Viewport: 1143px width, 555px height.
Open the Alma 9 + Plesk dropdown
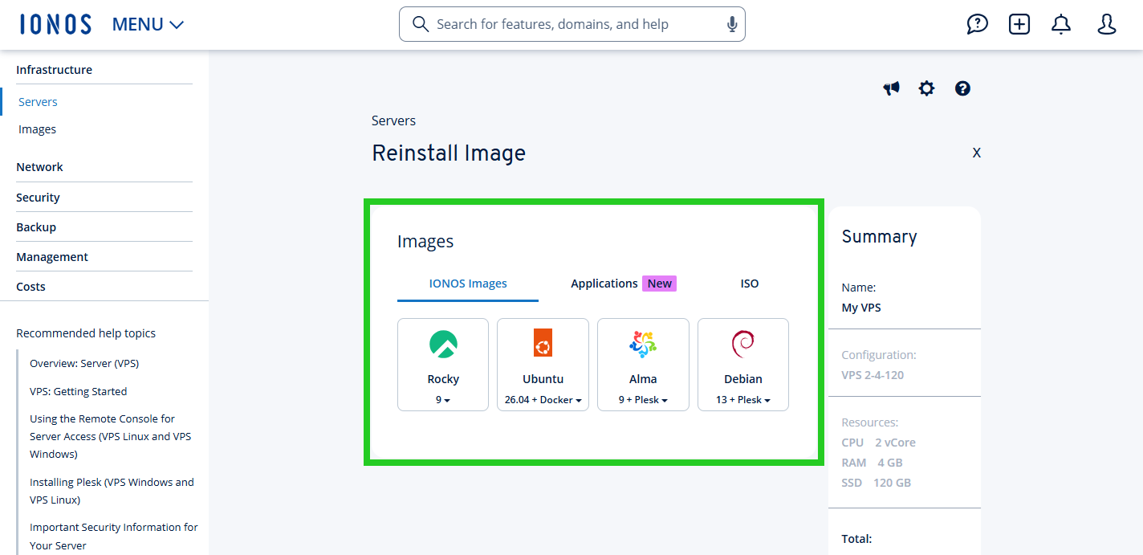click(x=643, y=400)
